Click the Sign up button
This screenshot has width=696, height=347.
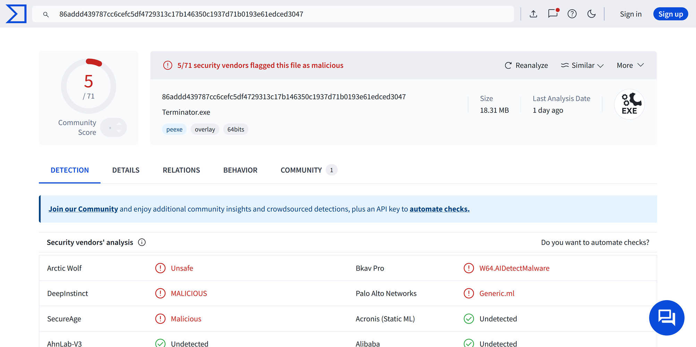[670, 14]
